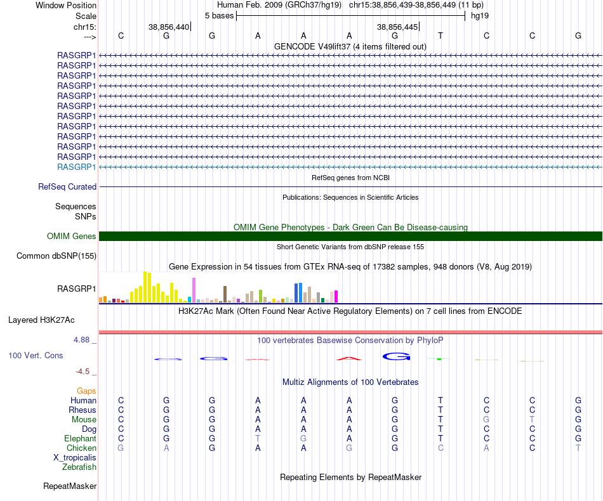This screenshot has width=603, height=501.
Task: Click the tallest yellow GTEx expression bar
Action: point(145,287)
